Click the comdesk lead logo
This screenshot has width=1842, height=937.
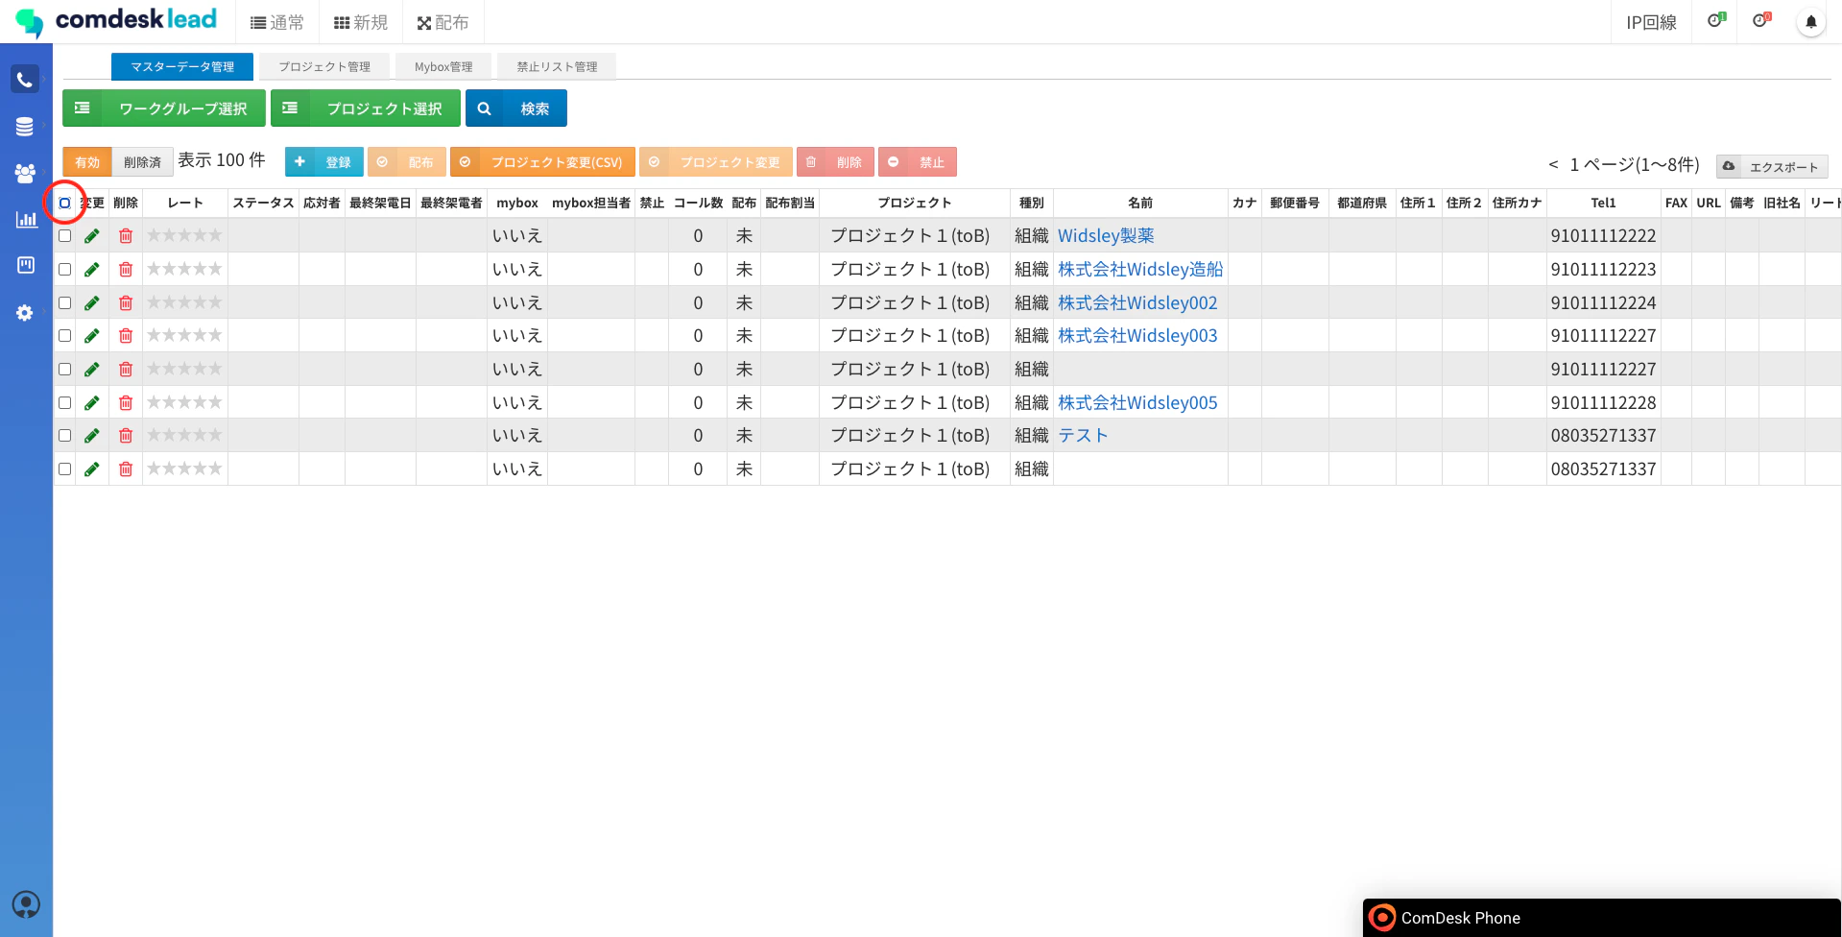click(116, 21)
